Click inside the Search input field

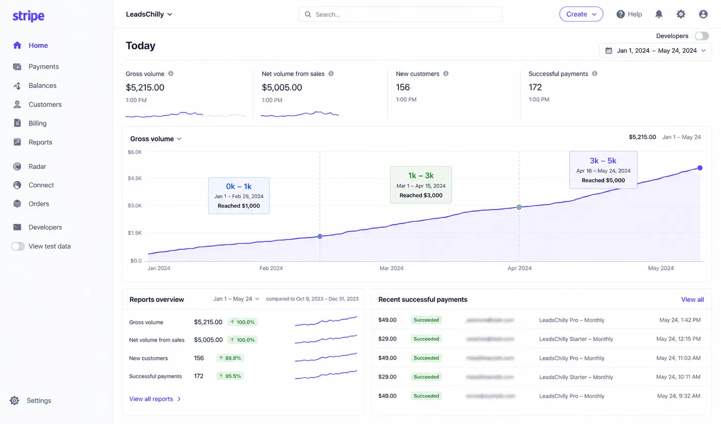point(401,14)
